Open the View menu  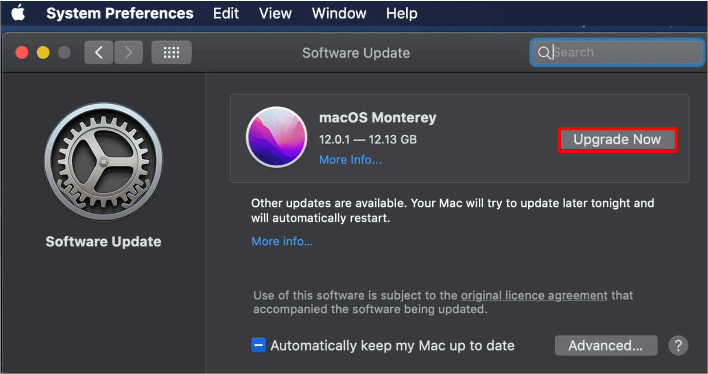tap(275, 13)
